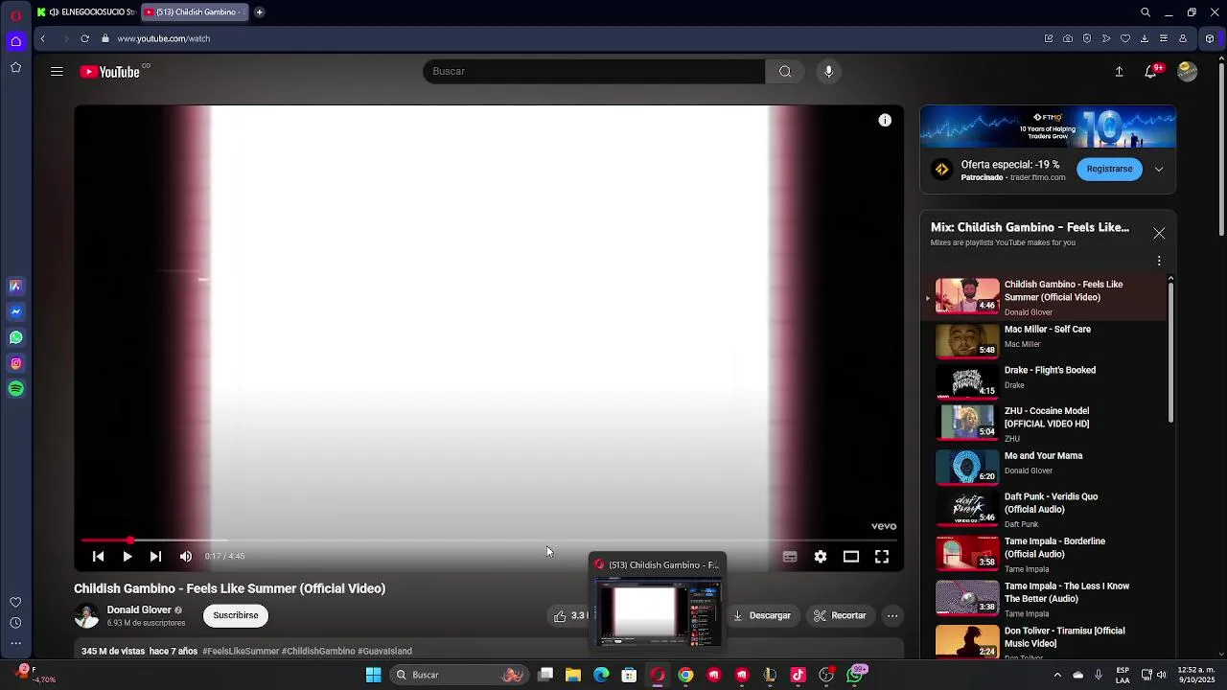Open the #FeelsLikeSummer hashtag link
1227x690 pixels.
tap(241, 652)
